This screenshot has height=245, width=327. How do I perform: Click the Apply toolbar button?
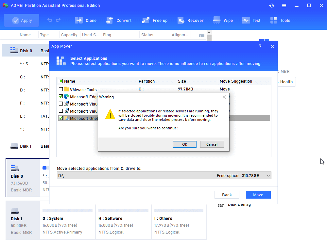point(22,20)
